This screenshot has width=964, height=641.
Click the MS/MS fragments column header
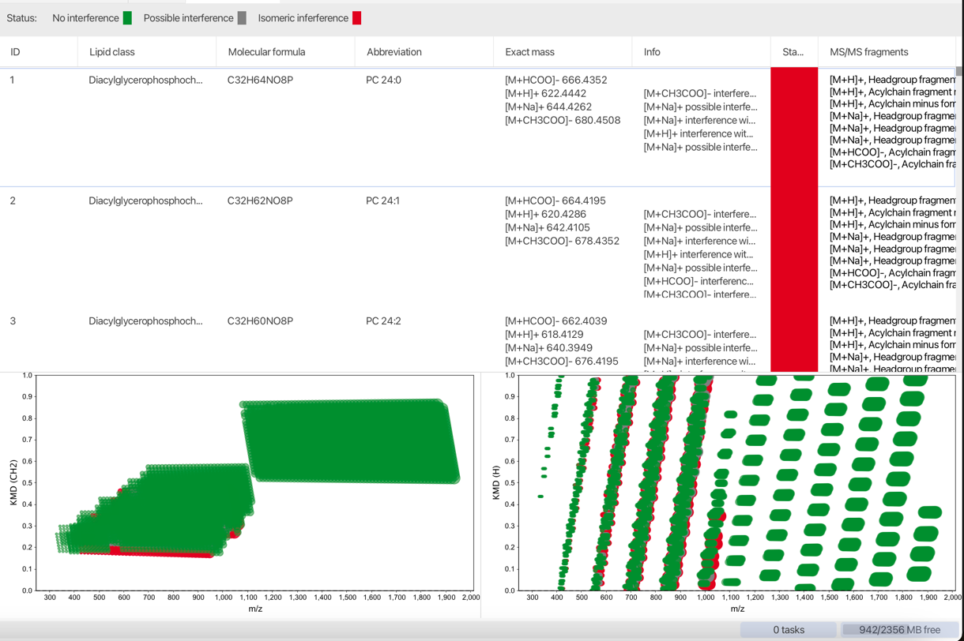tap(887, 52)
